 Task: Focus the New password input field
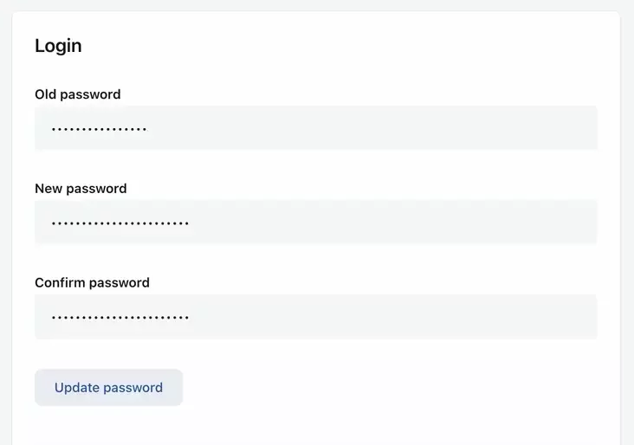[x=315, y=223]
